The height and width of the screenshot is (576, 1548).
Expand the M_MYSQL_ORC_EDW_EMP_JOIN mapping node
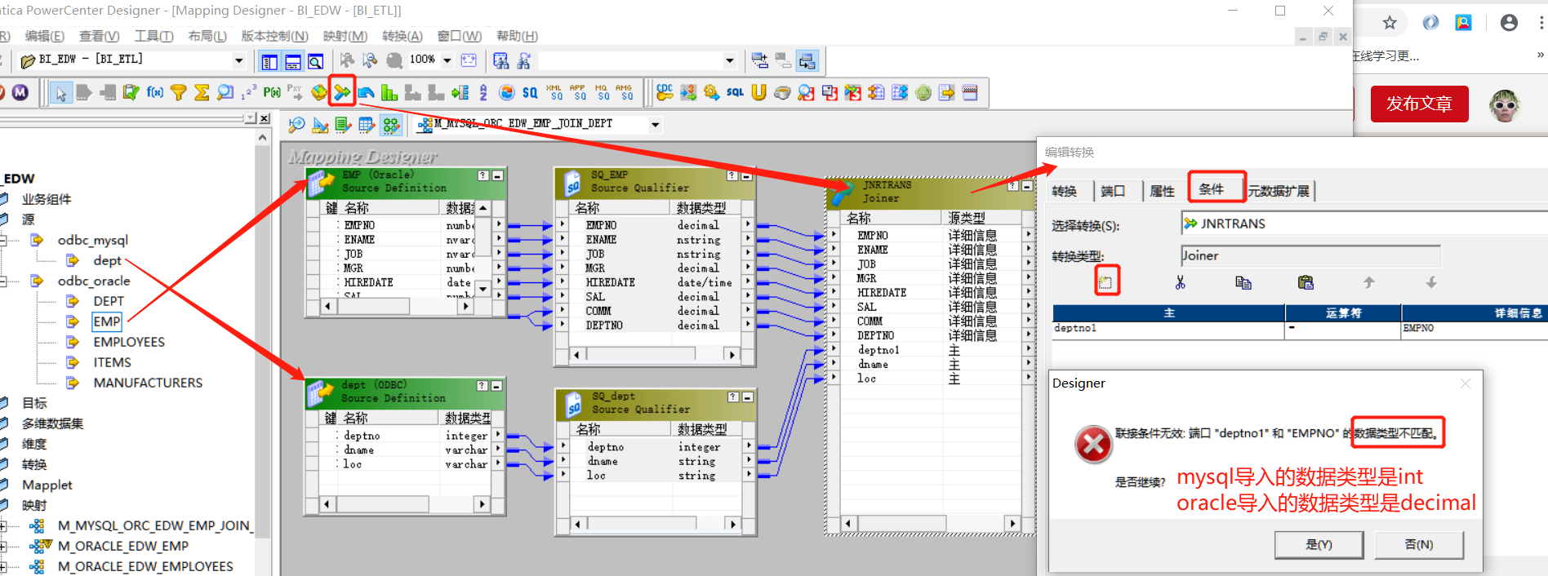3,525
